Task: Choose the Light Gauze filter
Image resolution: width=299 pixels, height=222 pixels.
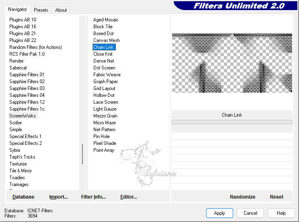Action: (105, 109)
